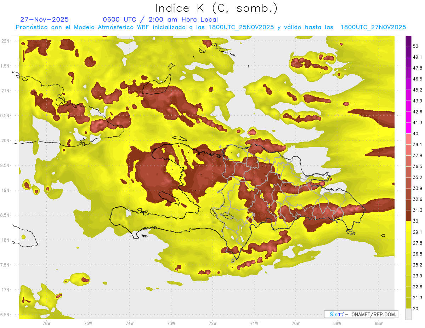Click the WRF model forecast description line
Screen dimensions: 425x328
pos(211,27)
